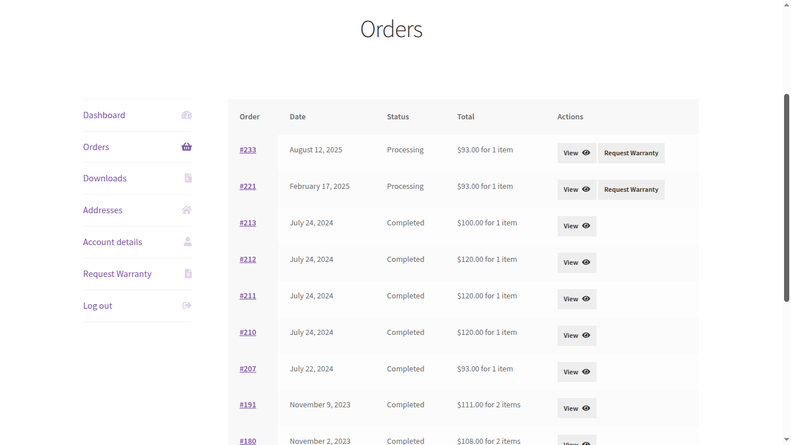Screen dimensions: 791x445
Task: Click the Orders shopping basket icon
Action: [x=186, y=147]
